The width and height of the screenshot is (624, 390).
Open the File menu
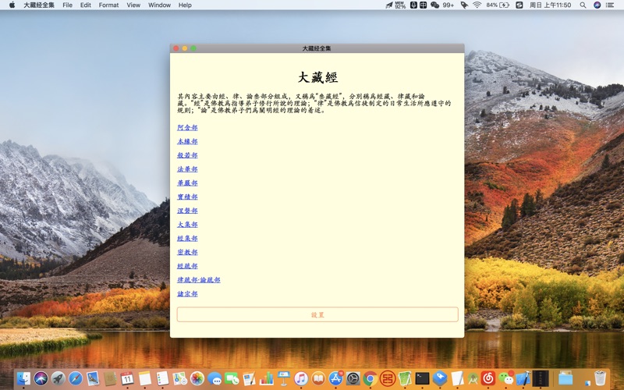coord(68,5)
